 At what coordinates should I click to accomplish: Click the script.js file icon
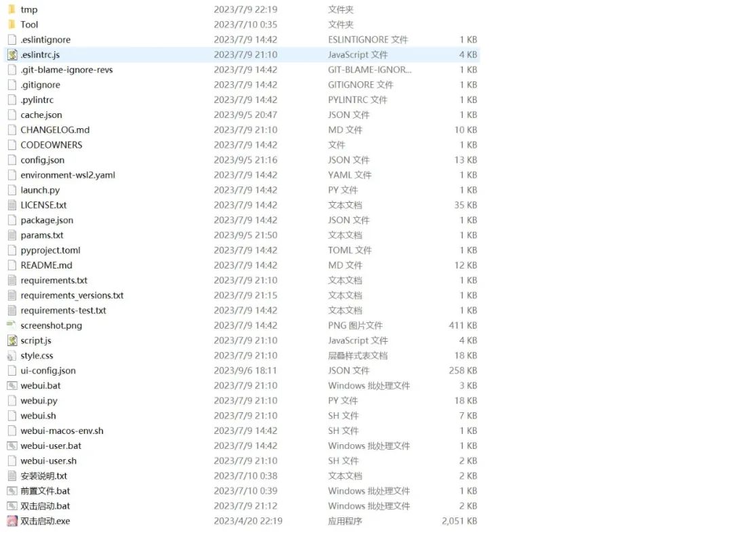(x=12, y=340)
